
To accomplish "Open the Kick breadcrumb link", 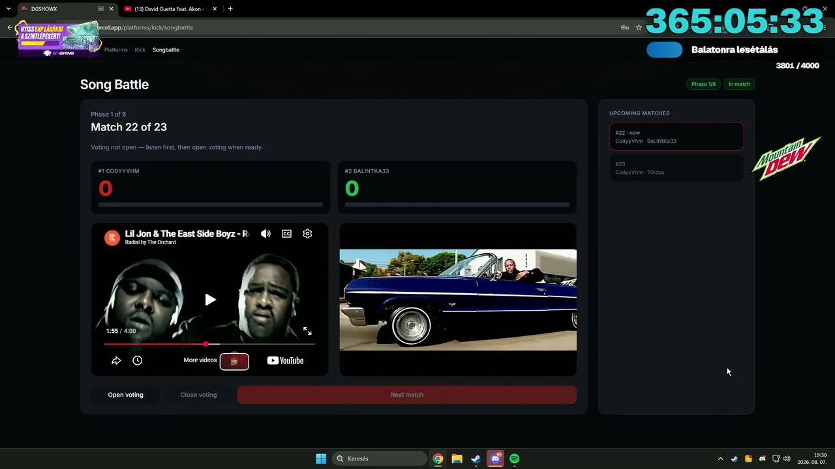I will pos(140,50).
